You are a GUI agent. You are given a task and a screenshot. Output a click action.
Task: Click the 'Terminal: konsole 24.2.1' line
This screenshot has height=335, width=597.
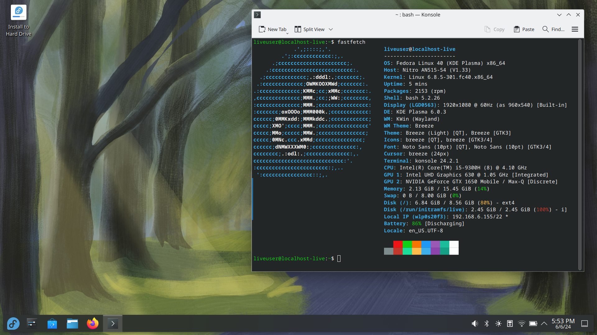click(421, 161)
